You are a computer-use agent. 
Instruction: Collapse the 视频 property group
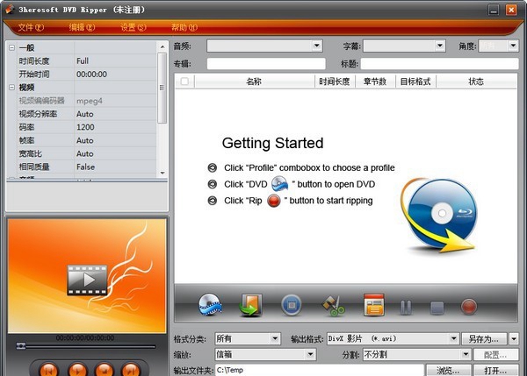coord(11,88)
